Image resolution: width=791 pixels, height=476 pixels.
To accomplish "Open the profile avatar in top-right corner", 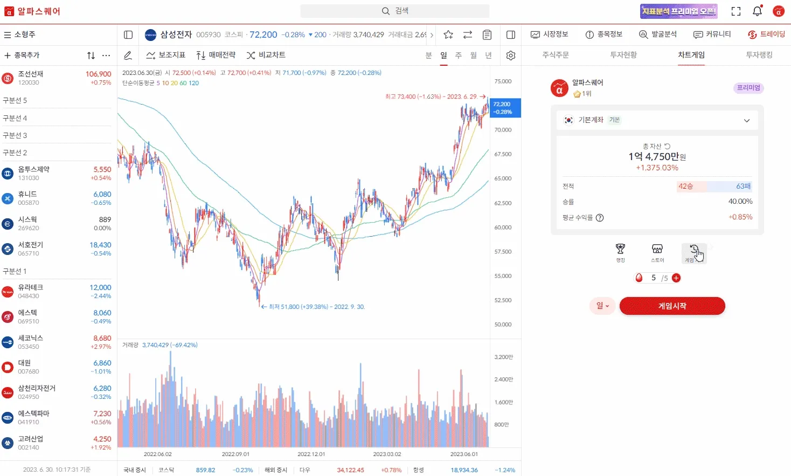I will pyautogui.click(x=778, y=11).
